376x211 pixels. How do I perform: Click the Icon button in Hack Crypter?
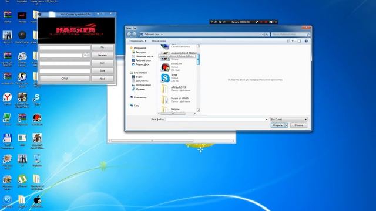point(102,63)
